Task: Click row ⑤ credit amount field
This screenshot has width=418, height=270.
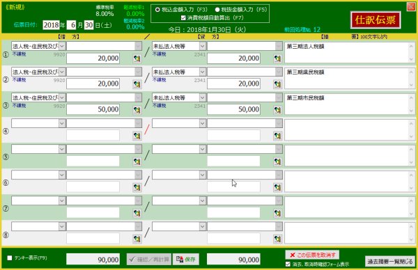Action: 233,161
